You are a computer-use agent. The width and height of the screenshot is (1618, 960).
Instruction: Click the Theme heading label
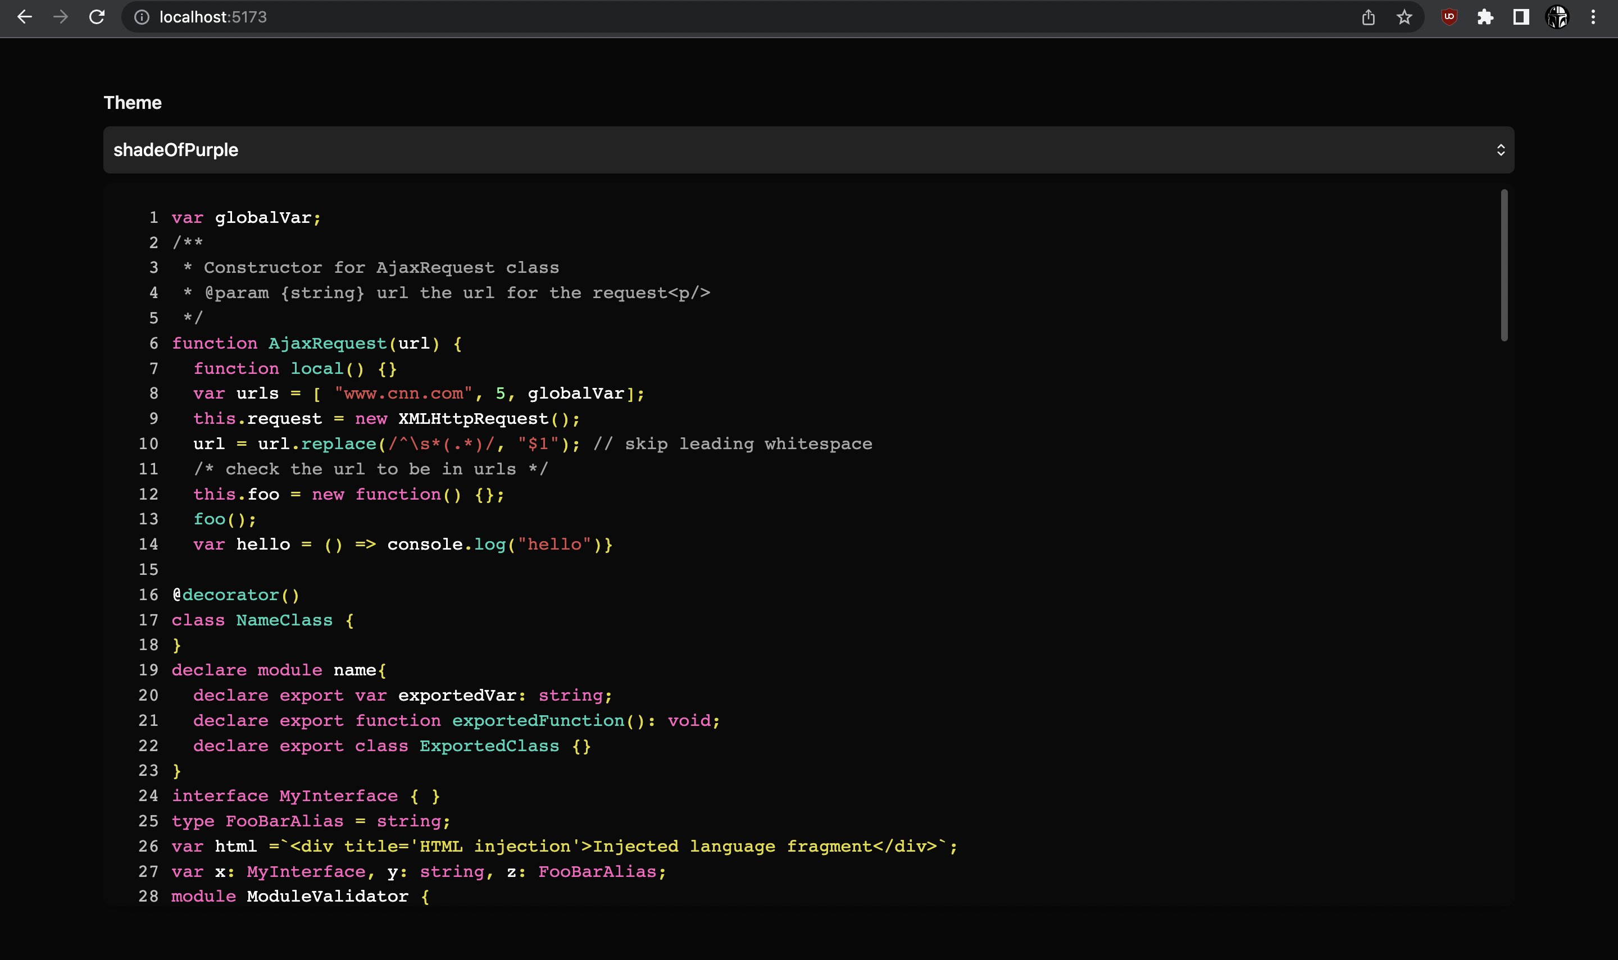tap(132, 102)
